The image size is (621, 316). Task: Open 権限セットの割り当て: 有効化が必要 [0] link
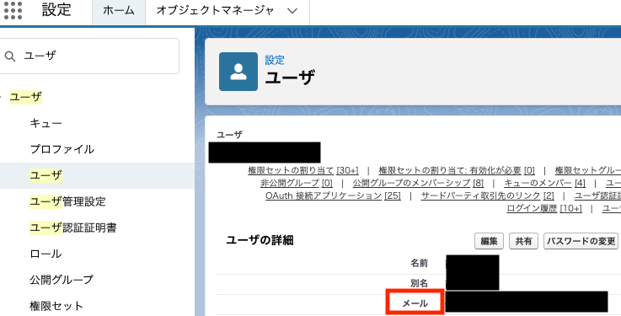tap(457, 171)
